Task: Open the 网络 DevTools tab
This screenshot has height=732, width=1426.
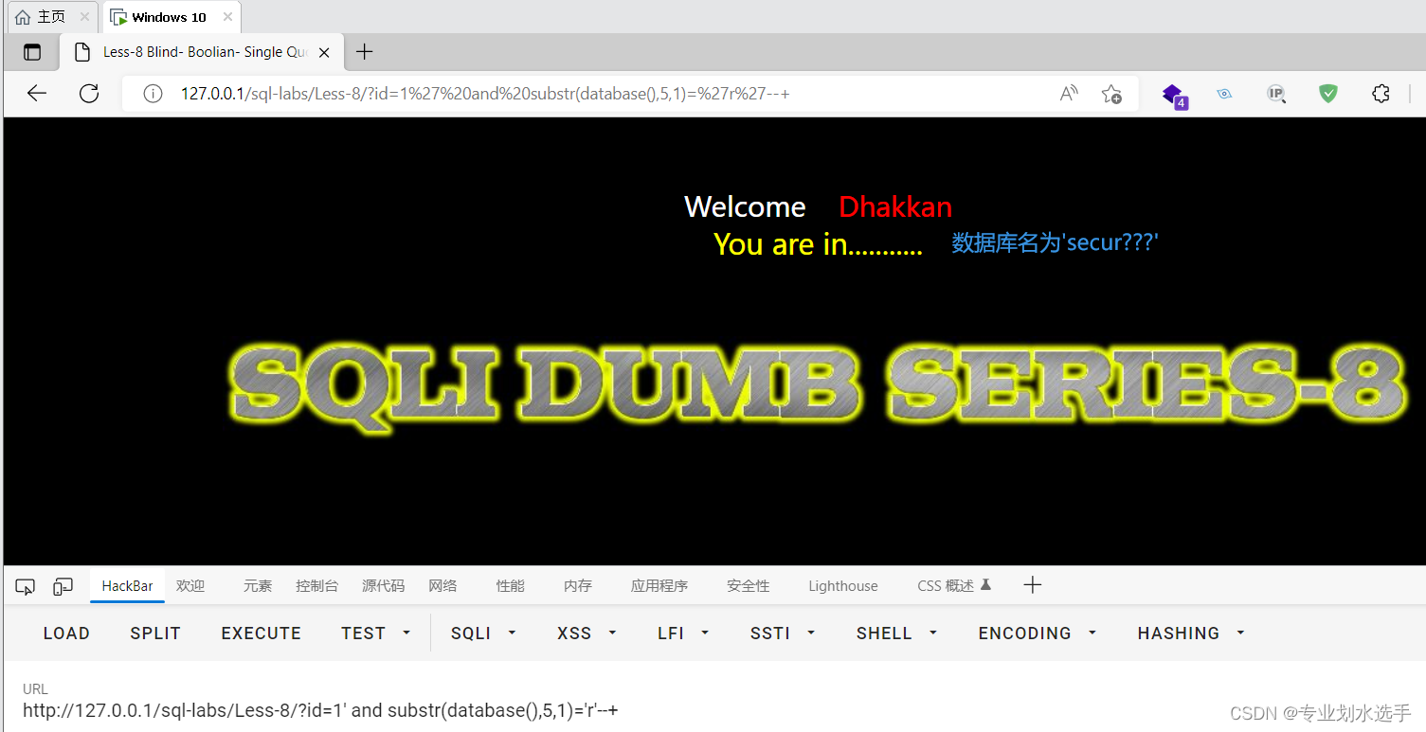Action: [x=442, y=586]
